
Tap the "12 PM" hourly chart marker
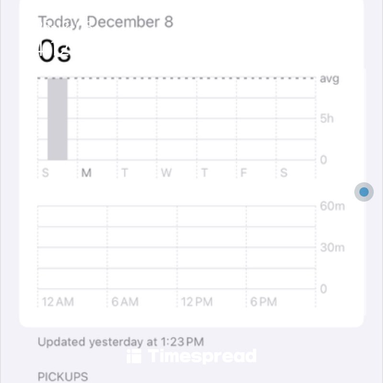[x=197, y=302]
